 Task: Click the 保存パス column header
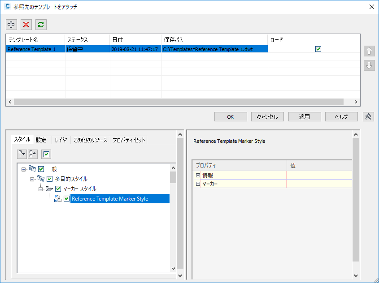[x=215, y=40]
